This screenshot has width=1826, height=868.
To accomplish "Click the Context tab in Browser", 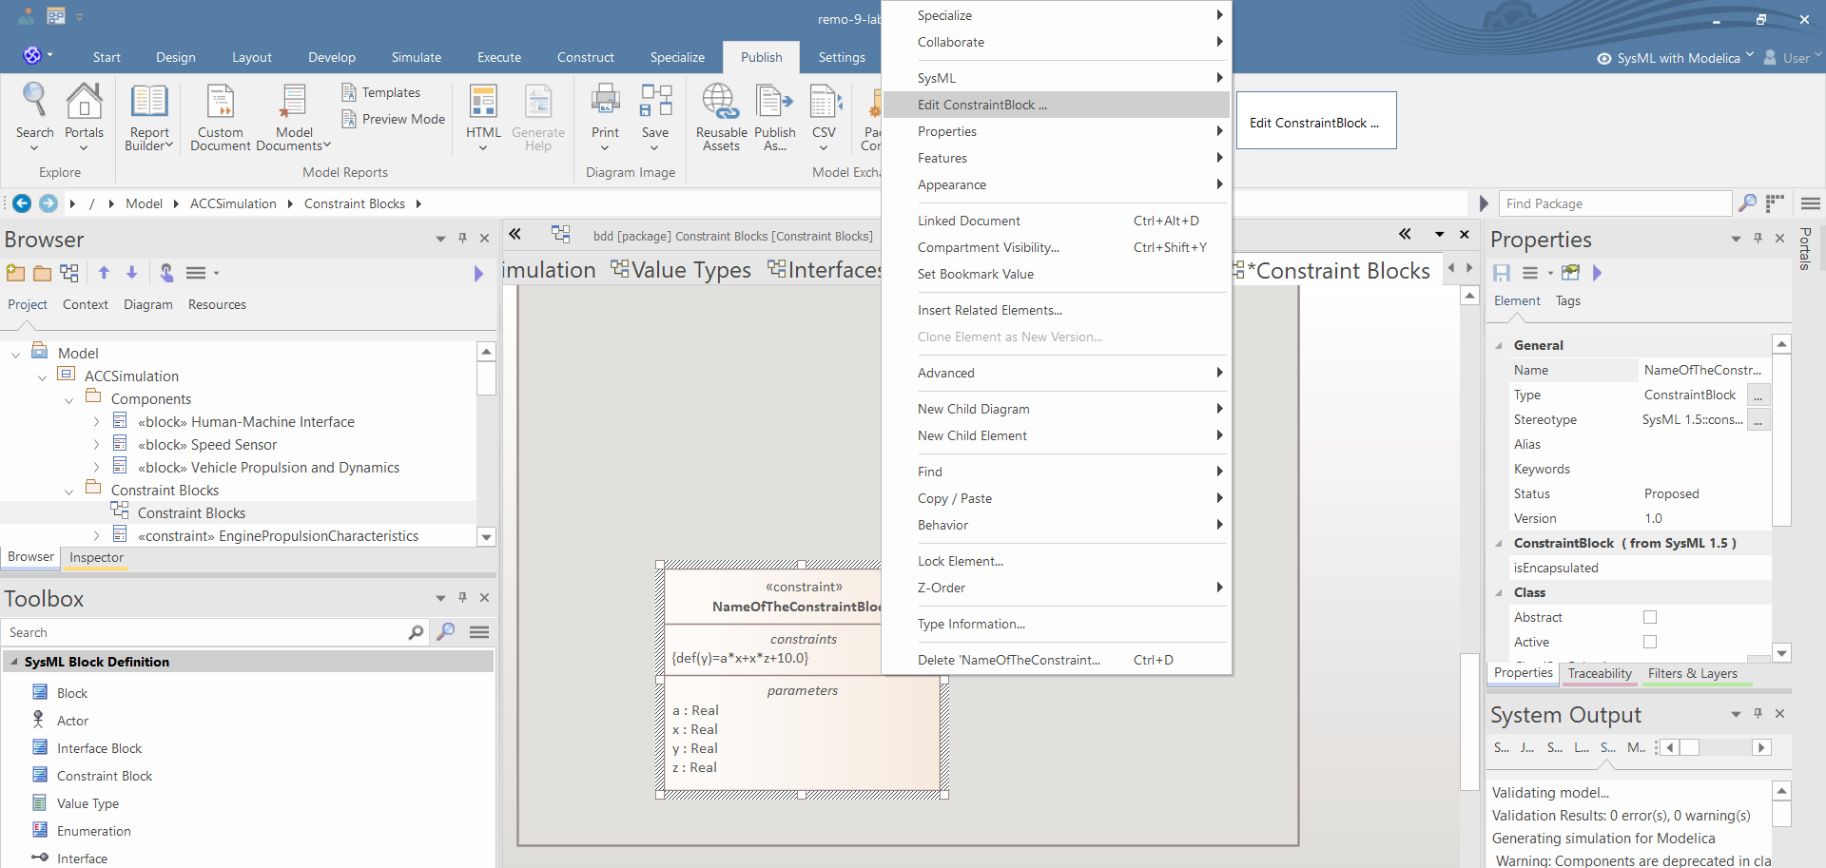I will pyautogui.click(x=86, y=304).
